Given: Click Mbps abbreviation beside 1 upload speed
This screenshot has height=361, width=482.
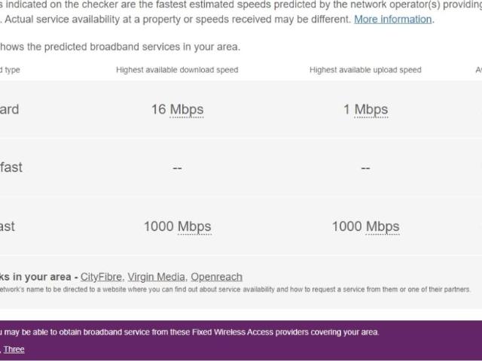Looking at the screenshot, I should [x=371, y=110].
